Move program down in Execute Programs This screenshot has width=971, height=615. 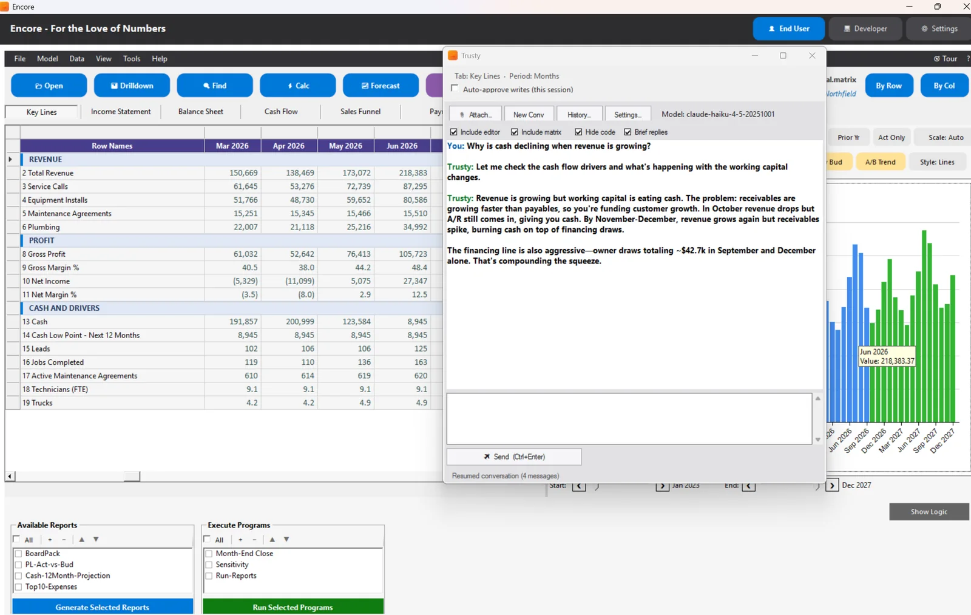pos(286,540)
